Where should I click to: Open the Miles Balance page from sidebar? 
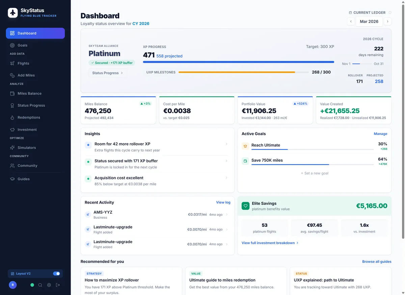12,93
